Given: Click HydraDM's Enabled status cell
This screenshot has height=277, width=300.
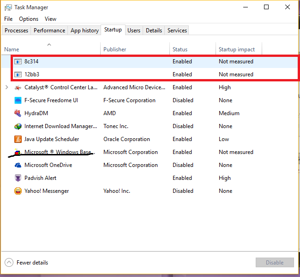Looking at the screenshot, I should pos(182,113).
